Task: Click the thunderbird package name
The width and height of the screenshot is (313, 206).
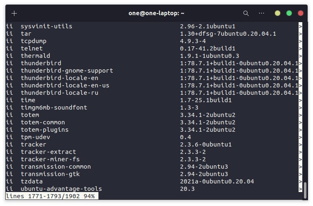Action: 41,63
